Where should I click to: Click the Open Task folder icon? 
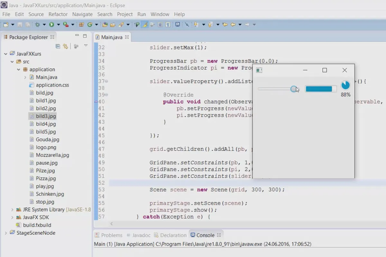(113, 24)
